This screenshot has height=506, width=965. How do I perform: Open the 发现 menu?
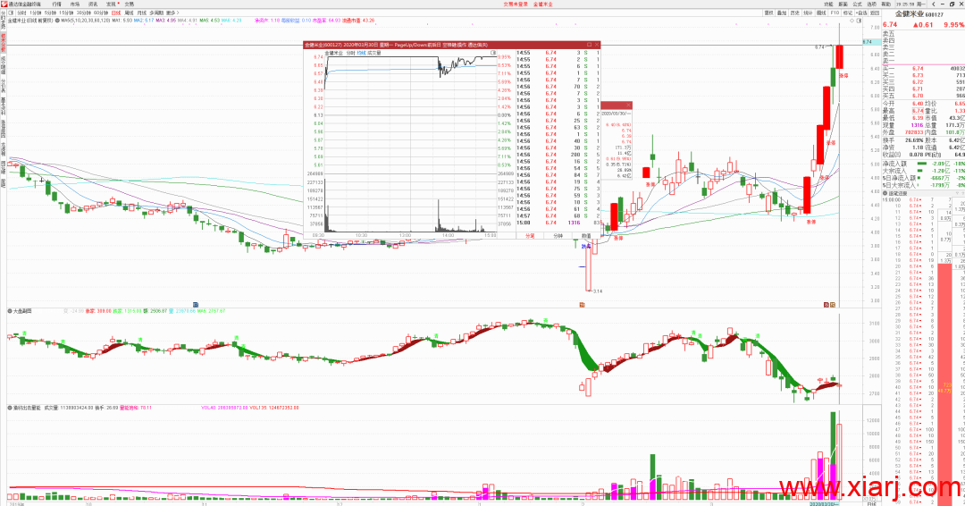(x=111, y=4)
